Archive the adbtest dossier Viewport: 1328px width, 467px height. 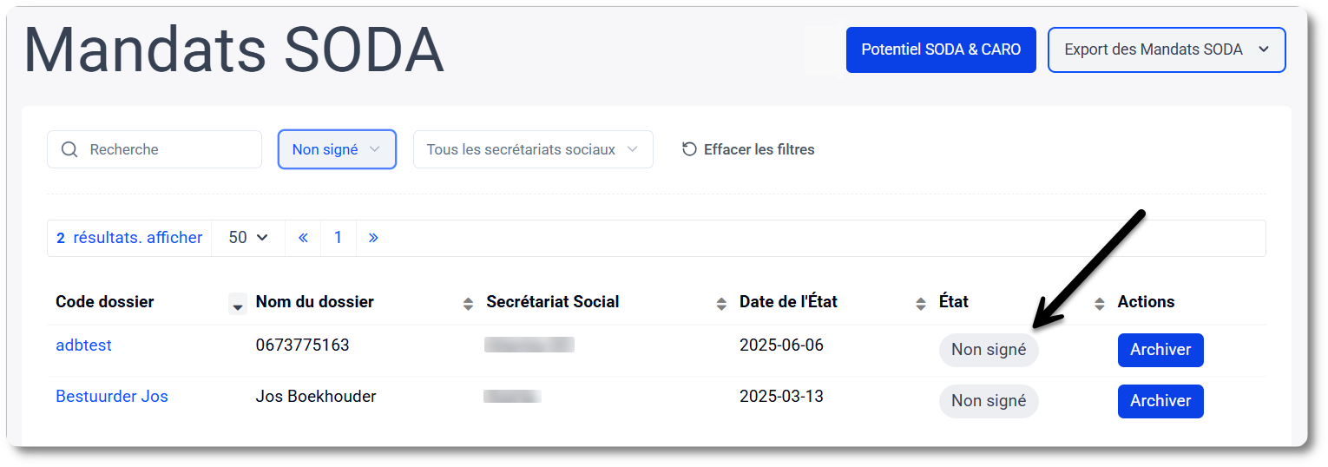1160,350
